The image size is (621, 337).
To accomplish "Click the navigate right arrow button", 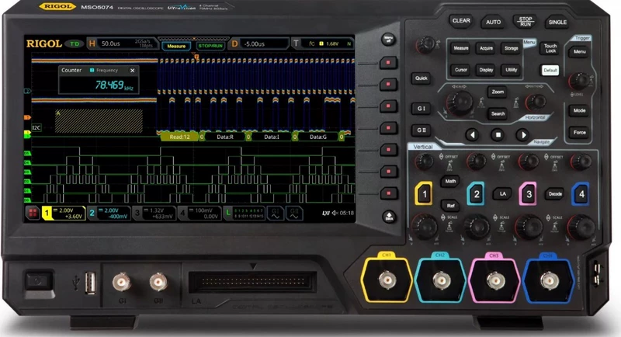I will point(522,134).
